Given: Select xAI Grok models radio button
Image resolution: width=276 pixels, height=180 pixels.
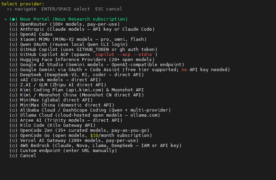Looking at the screenshot, I should [13, 80].
